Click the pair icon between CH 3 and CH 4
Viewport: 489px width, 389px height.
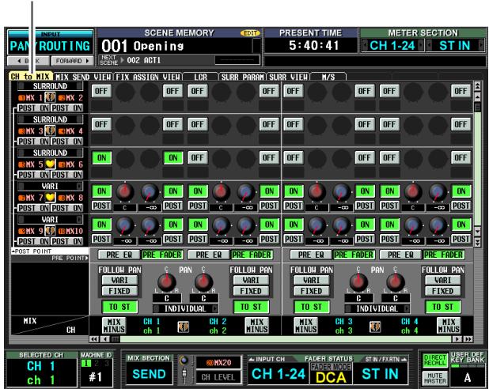(375, 326)
